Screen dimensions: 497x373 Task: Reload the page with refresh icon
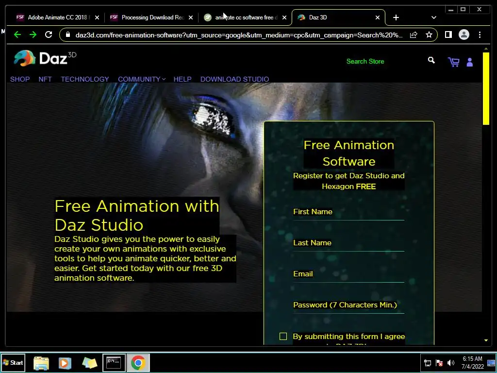49,34
